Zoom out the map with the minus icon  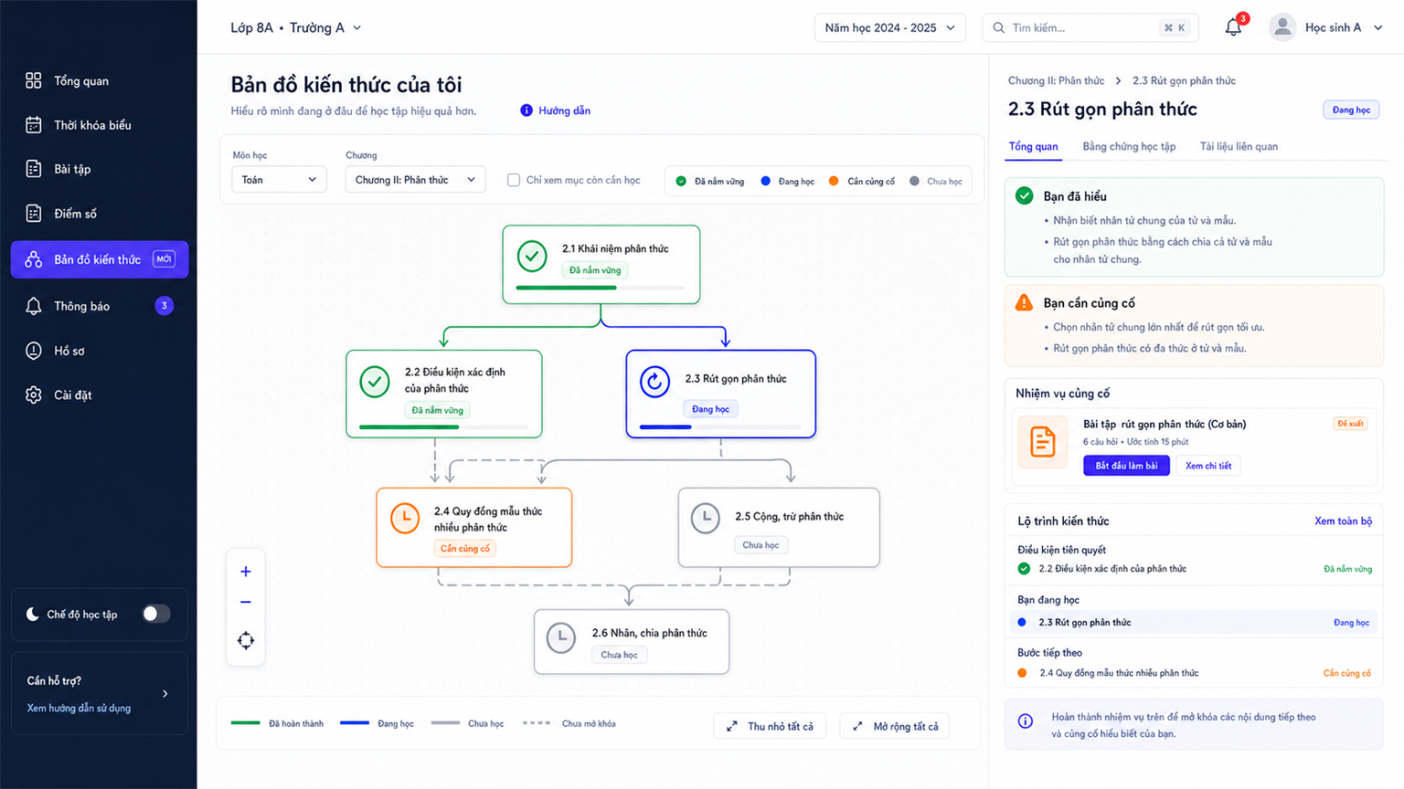(246, 603)
